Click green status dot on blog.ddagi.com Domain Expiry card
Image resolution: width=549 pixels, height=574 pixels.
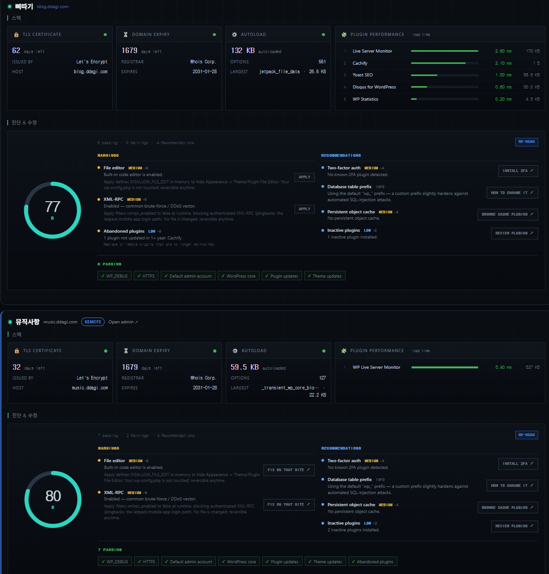214,35
